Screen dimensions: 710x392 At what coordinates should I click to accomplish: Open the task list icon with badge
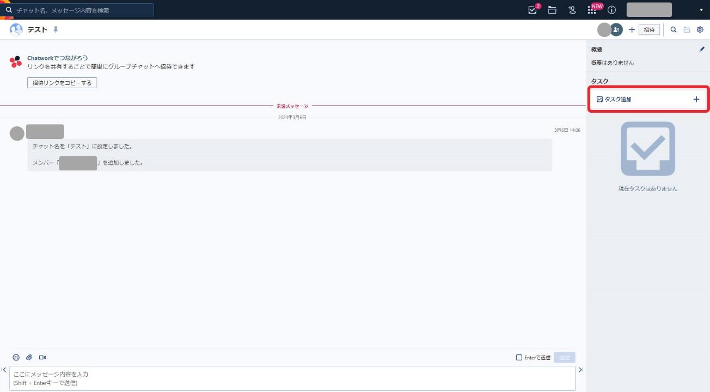click(x=533, y=10)
